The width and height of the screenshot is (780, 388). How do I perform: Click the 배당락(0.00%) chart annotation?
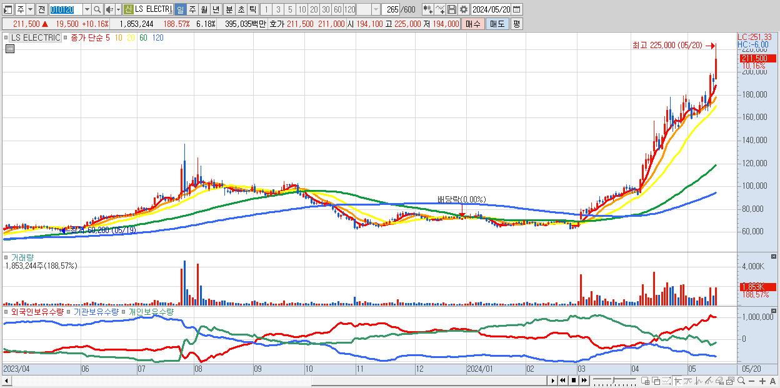tap(461, 200)
